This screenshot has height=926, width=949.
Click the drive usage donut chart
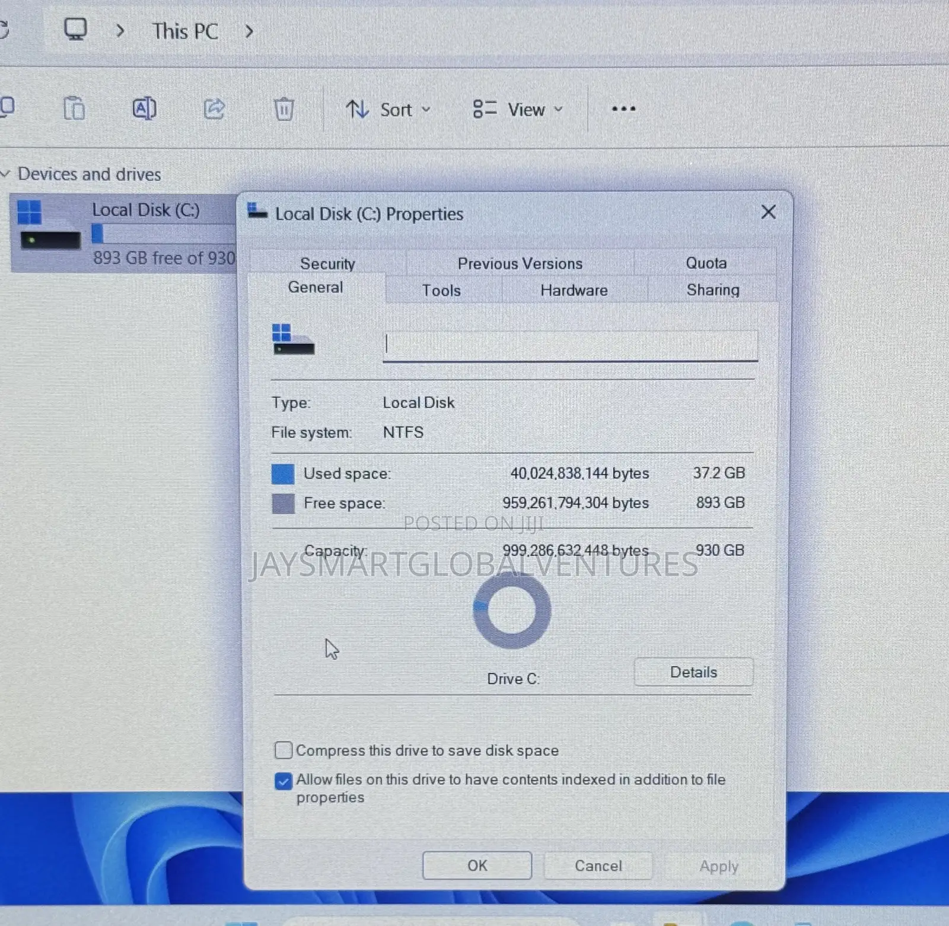[512, 610]
